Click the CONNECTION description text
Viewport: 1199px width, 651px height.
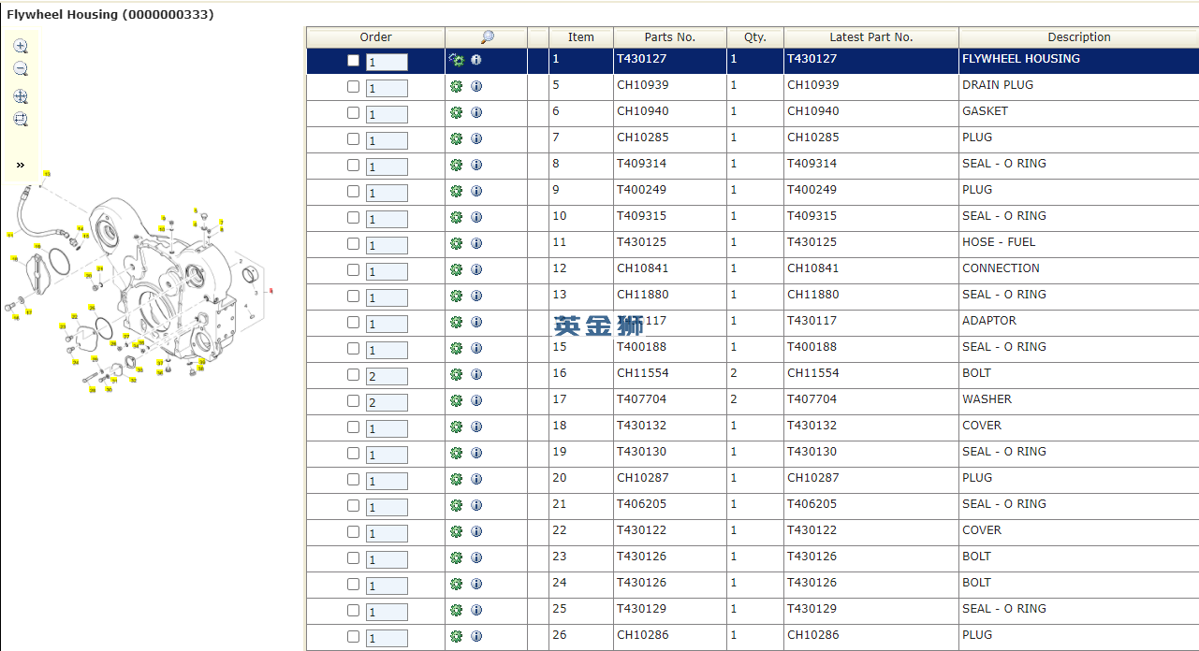click(x=1001, y=268)
